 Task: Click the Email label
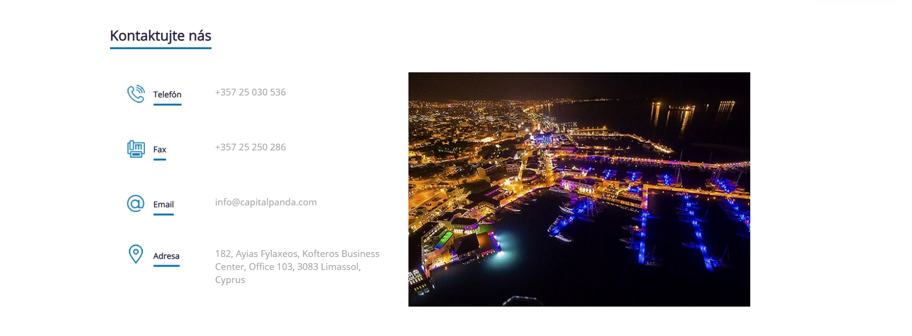pyautogui.click(x=163, y=204)
